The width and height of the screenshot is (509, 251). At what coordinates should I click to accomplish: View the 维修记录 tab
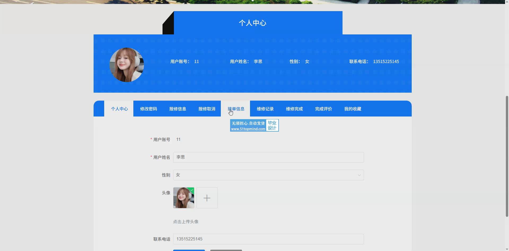[265, 109]
